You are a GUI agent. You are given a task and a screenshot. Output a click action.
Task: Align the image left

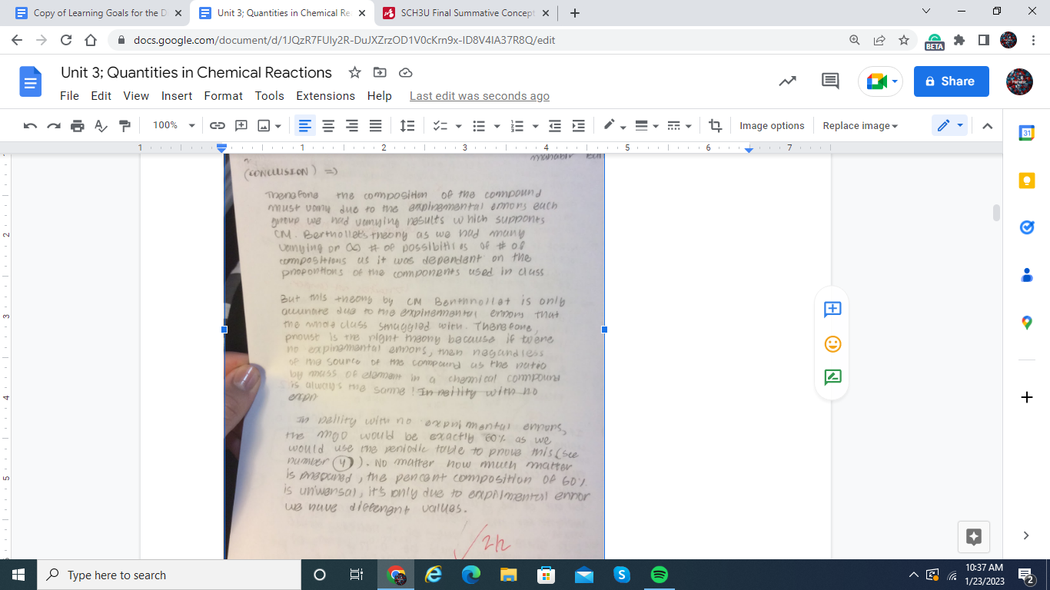coord(305,126)
